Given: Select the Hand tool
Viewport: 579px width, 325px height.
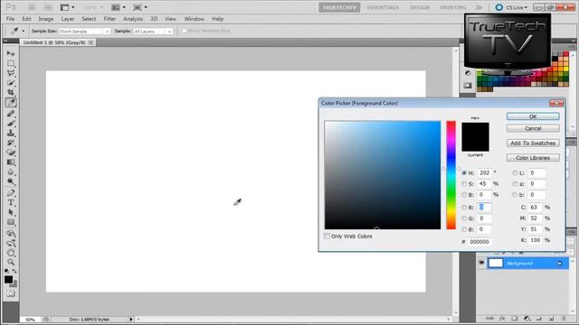Looking at the screenshot, I should click(x=11, y=253).
